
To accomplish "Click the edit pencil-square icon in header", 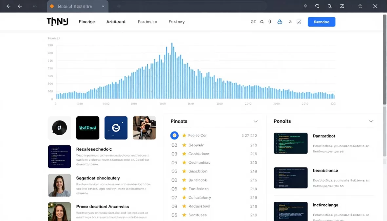I will tap(299, 22).
